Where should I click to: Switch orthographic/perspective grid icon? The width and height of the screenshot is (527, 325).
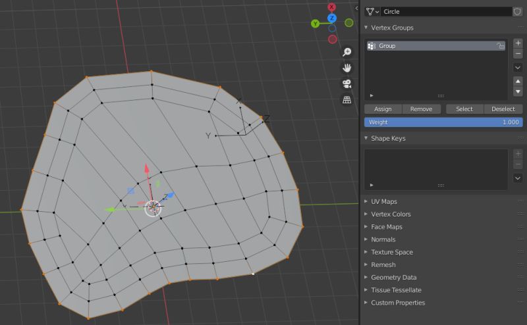coord(347,100)
